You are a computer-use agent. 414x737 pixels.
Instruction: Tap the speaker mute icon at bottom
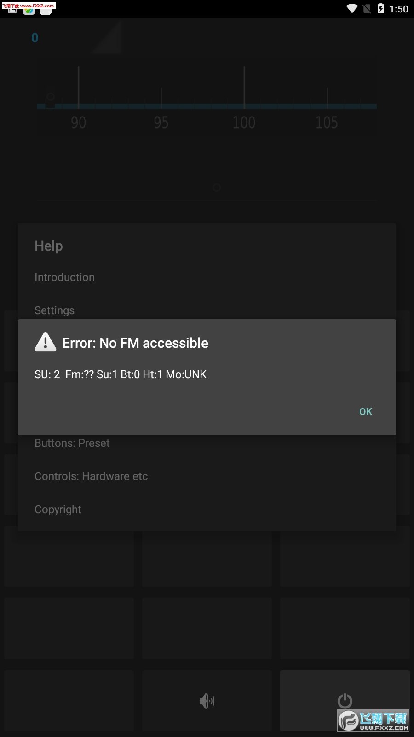click(x=207, y=701)
